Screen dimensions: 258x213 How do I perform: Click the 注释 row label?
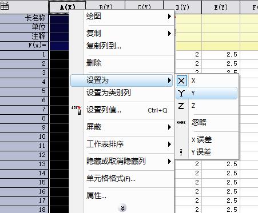[24, 37]
